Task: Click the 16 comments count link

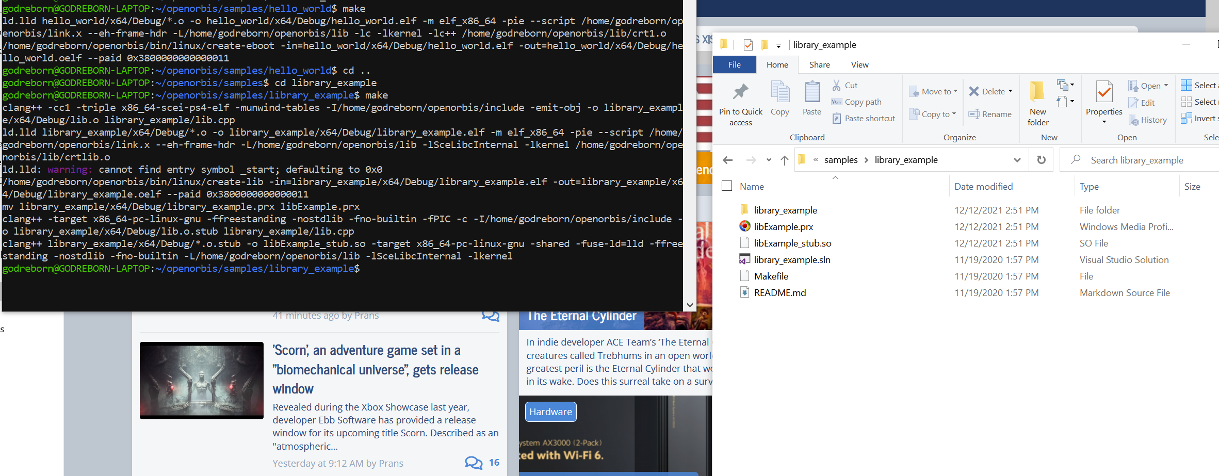Action: [x=494, y=463]
